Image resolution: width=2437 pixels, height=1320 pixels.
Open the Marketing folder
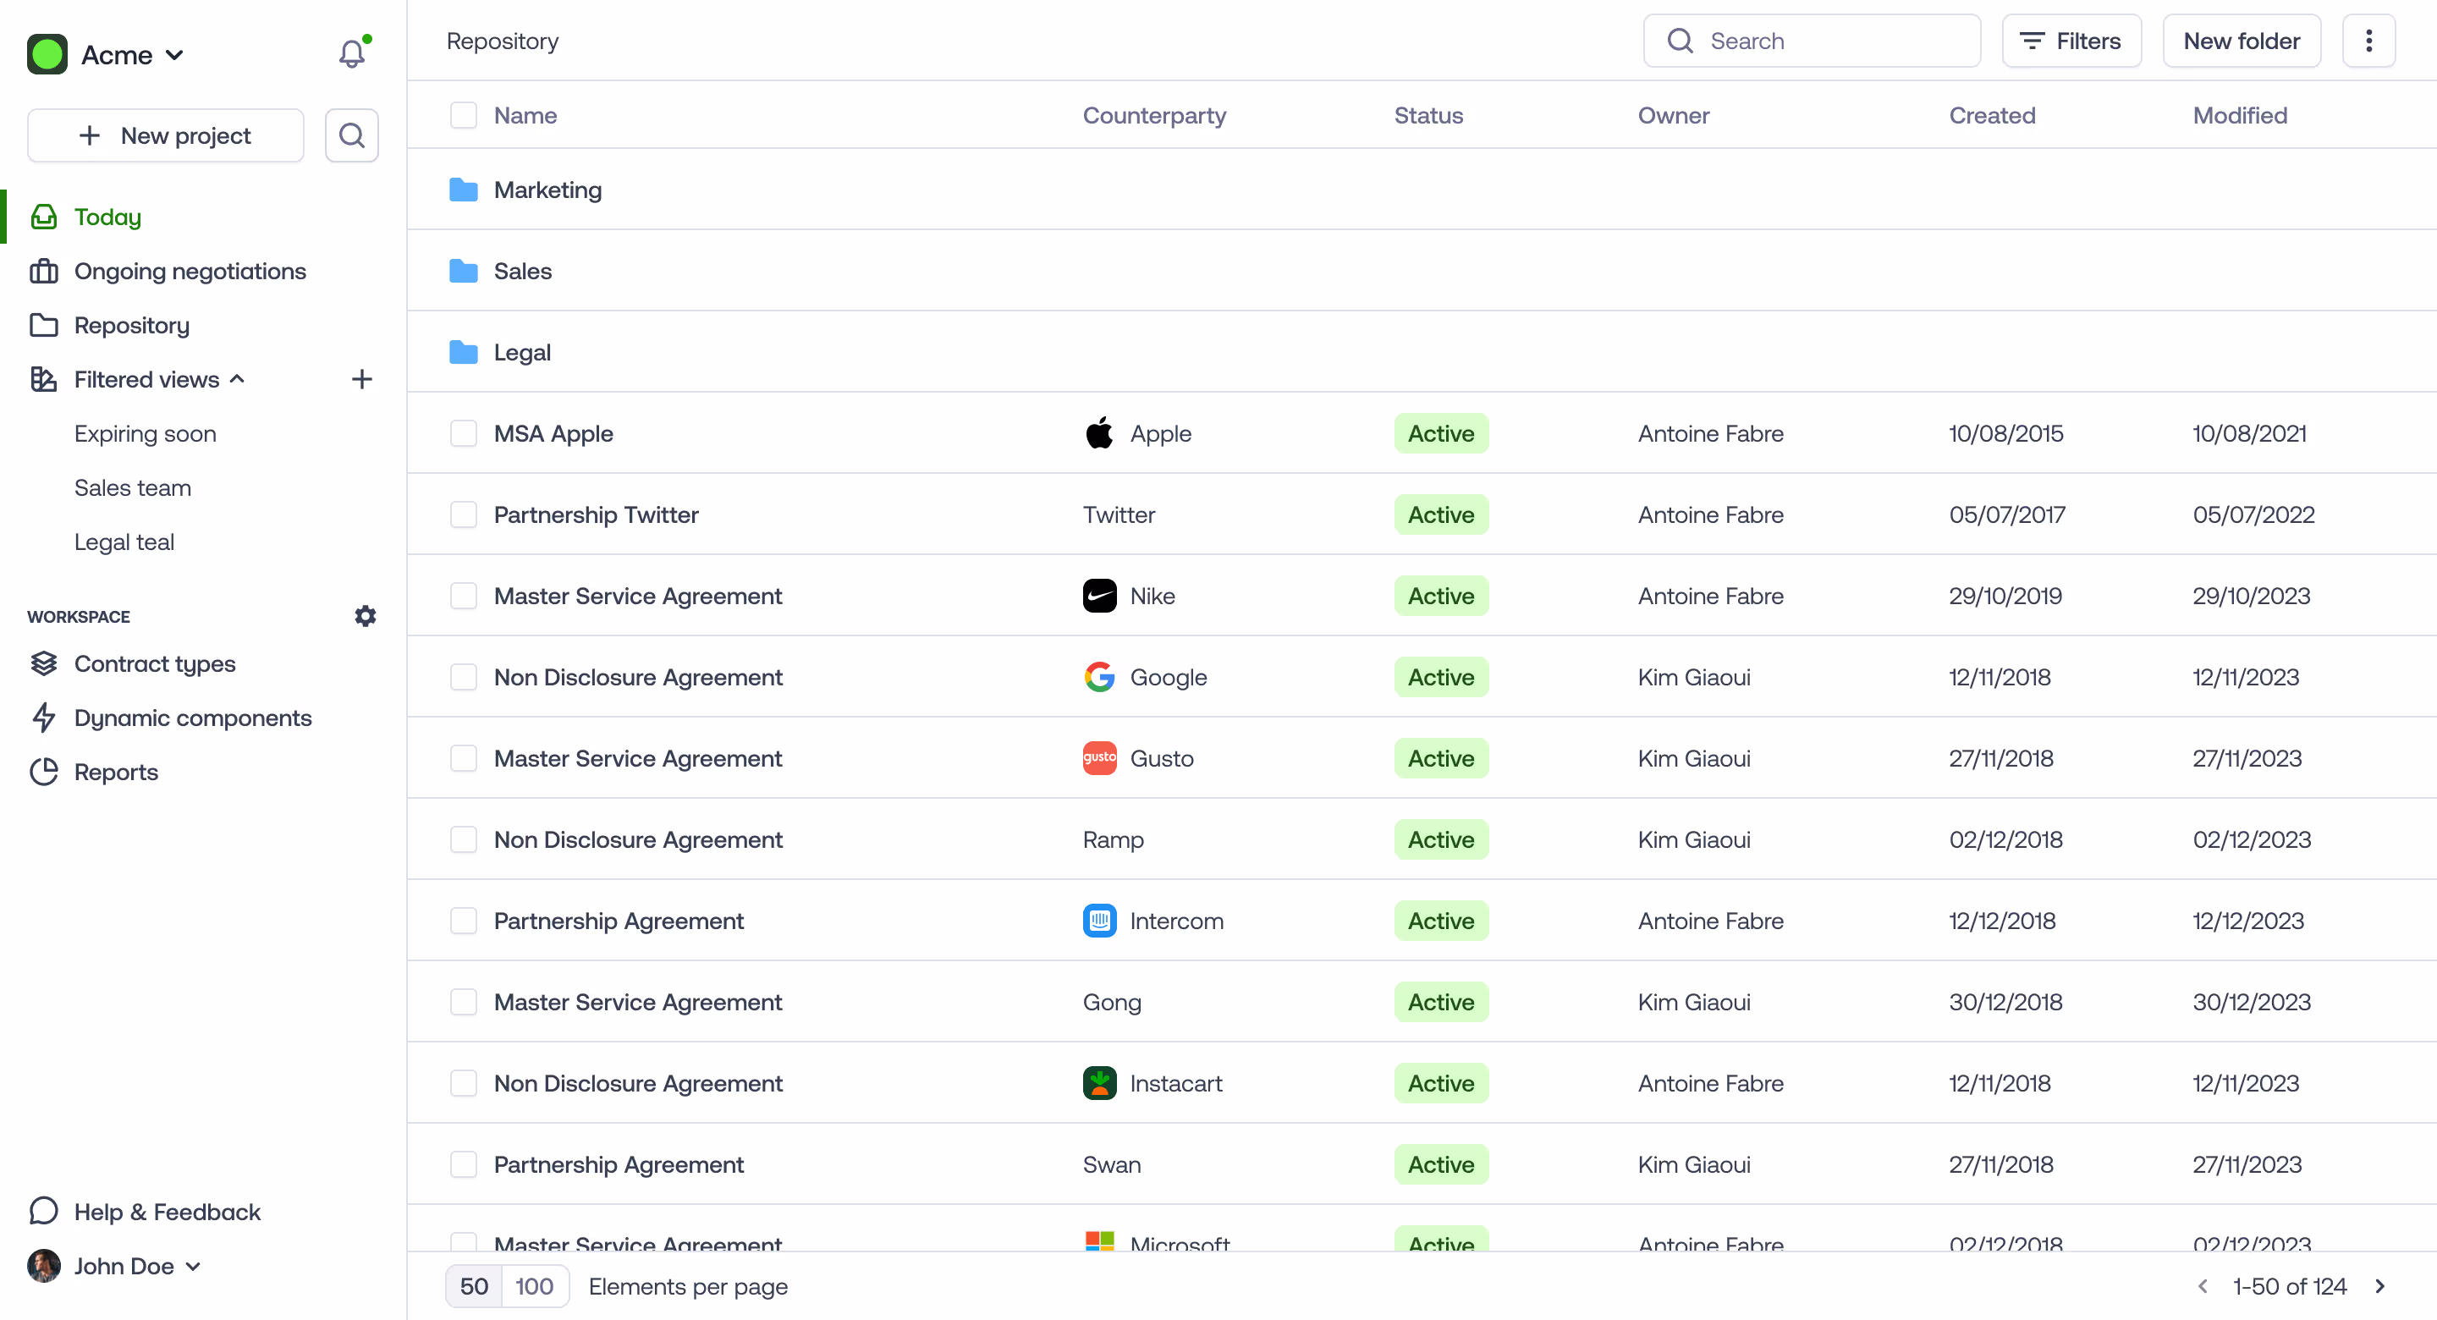pyautogui.click(x=547, y=190)
